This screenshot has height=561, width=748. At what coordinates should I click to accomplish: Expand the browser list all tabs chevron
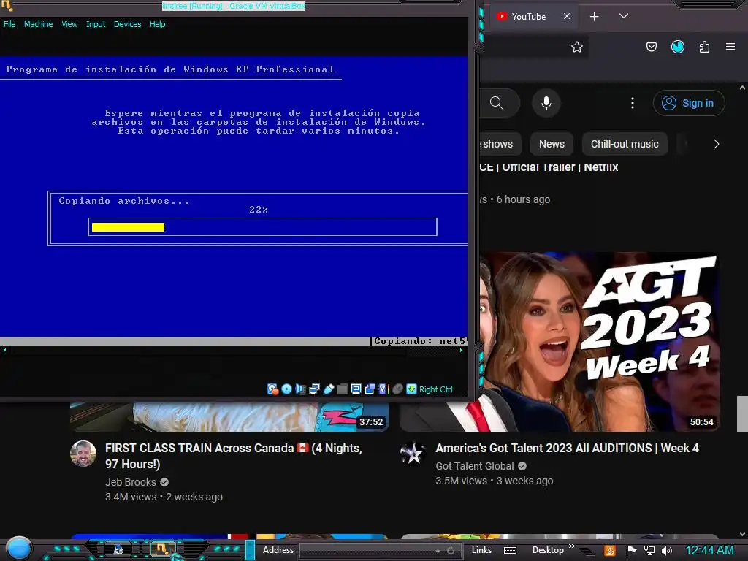(x=624, y=16)
